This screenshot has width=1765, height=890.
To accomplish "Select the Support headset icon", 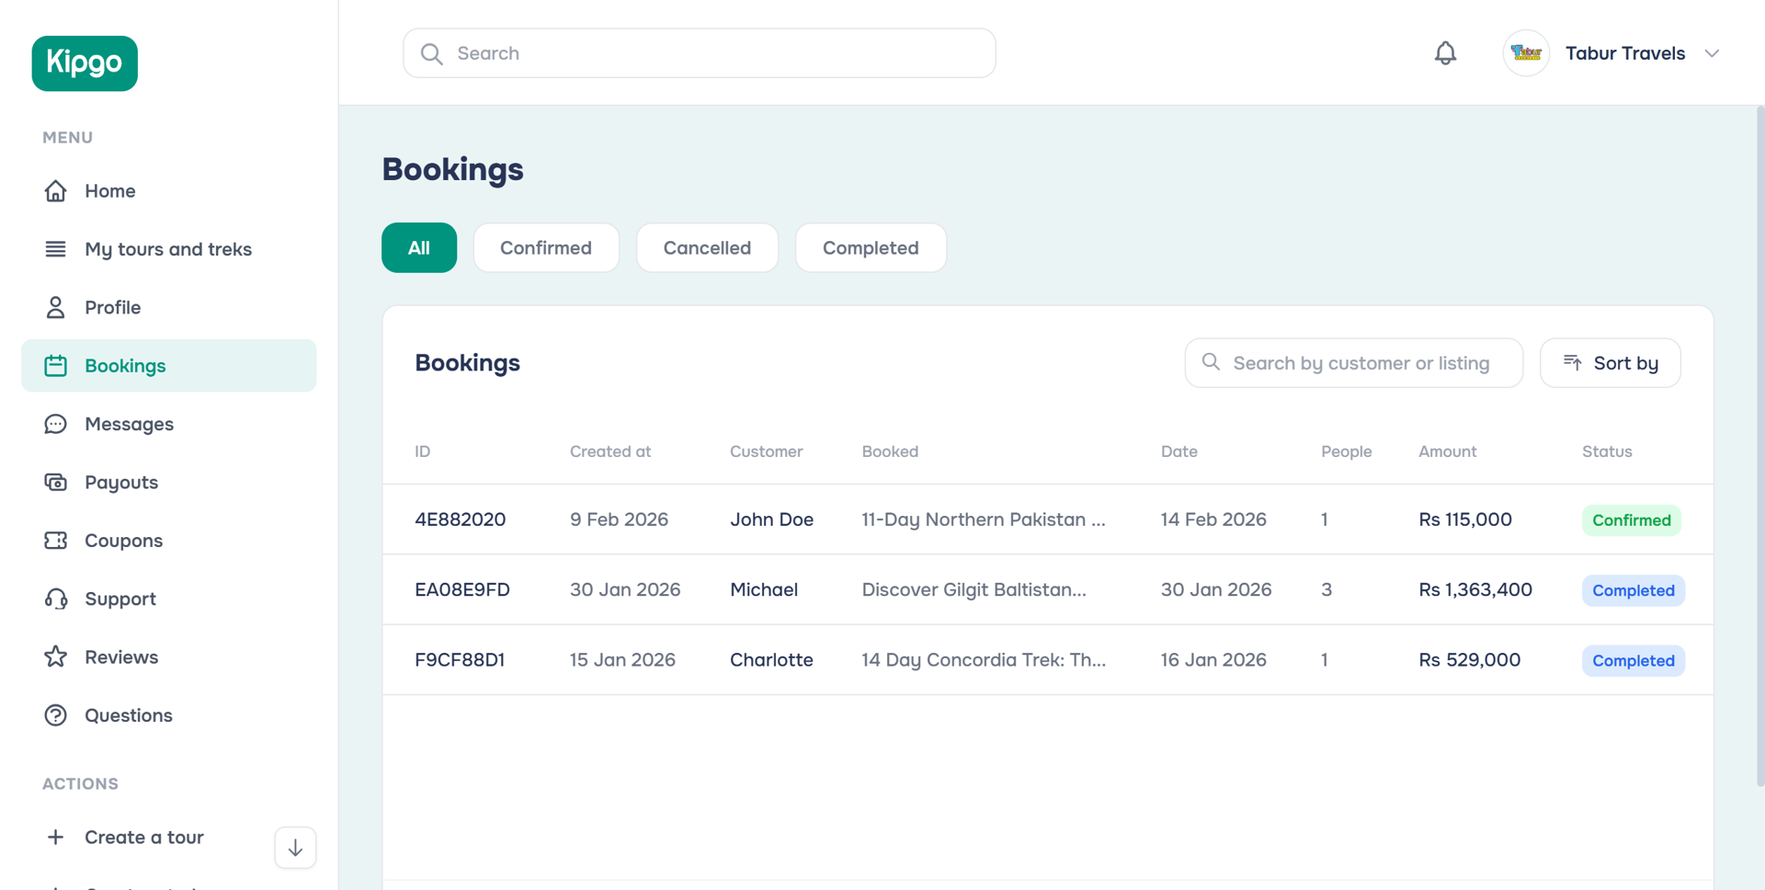I will click(x=56, y=599).
